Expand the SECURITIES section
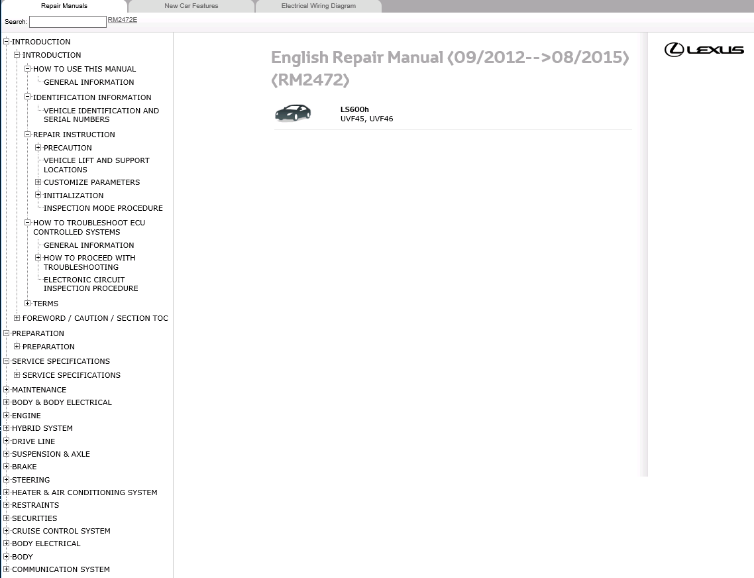This screenshot has height=578, width=754. coord(6,518)
